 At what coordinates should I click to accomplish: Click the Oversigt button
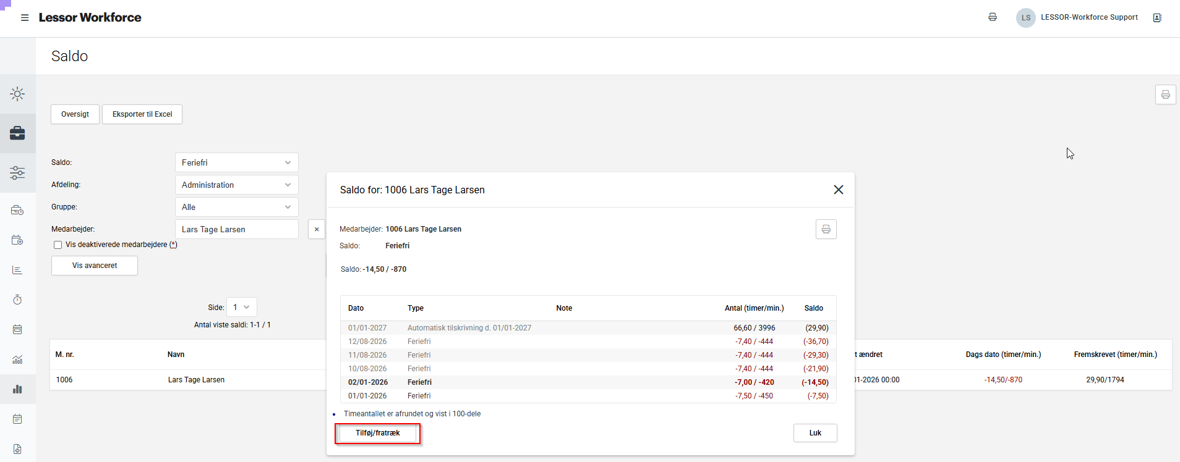coord(75,114)
